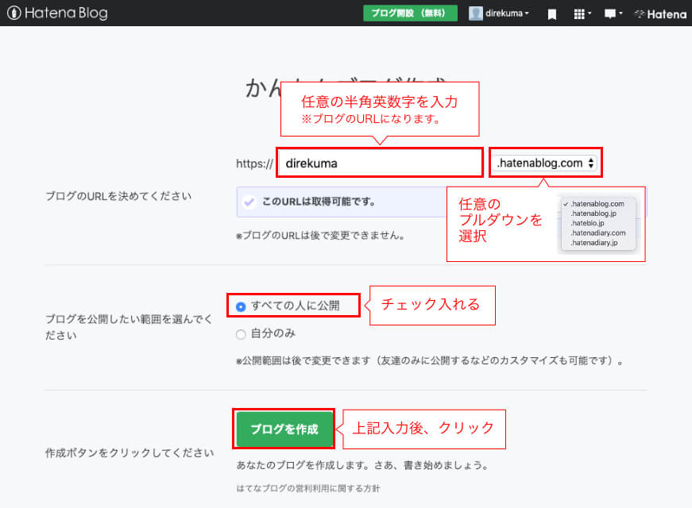Open the direkuma user menu
The width and height of the screenshot is (692, 508).
(507, 13)
